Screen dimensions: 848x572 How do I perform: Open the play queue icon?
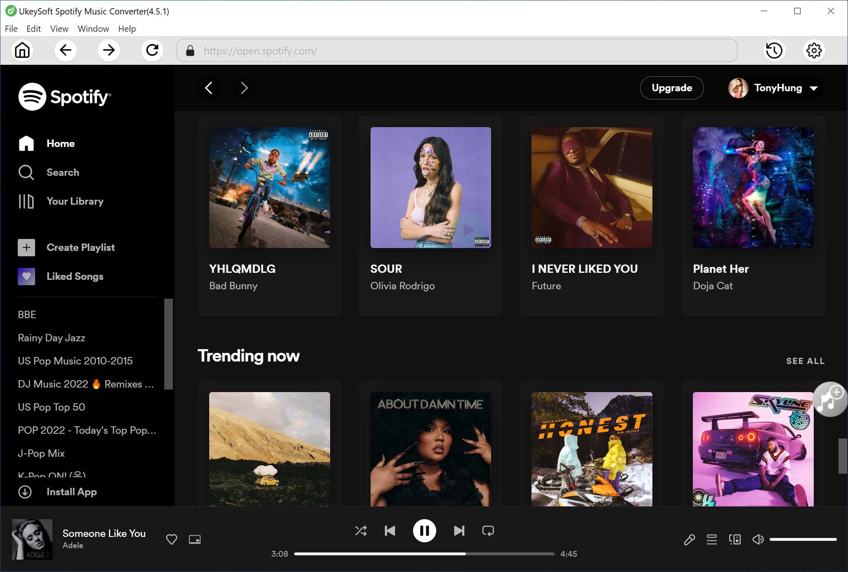(712, 539)
